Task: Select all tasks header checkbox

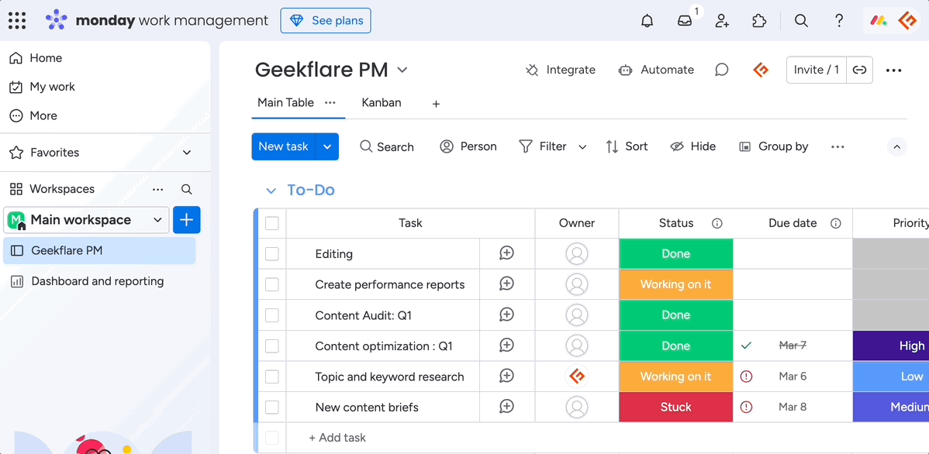Action: click(272, 223)
